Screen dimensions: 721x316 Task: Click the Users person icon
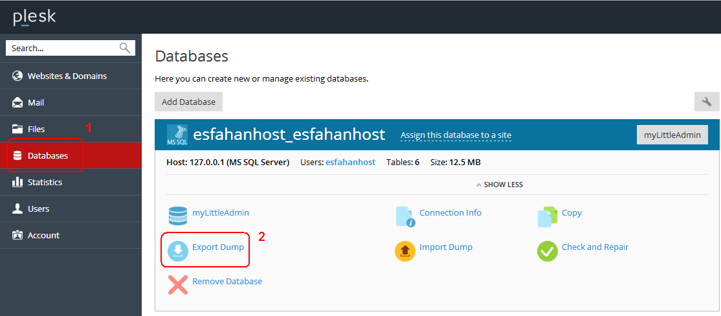(x=17, y=209)
